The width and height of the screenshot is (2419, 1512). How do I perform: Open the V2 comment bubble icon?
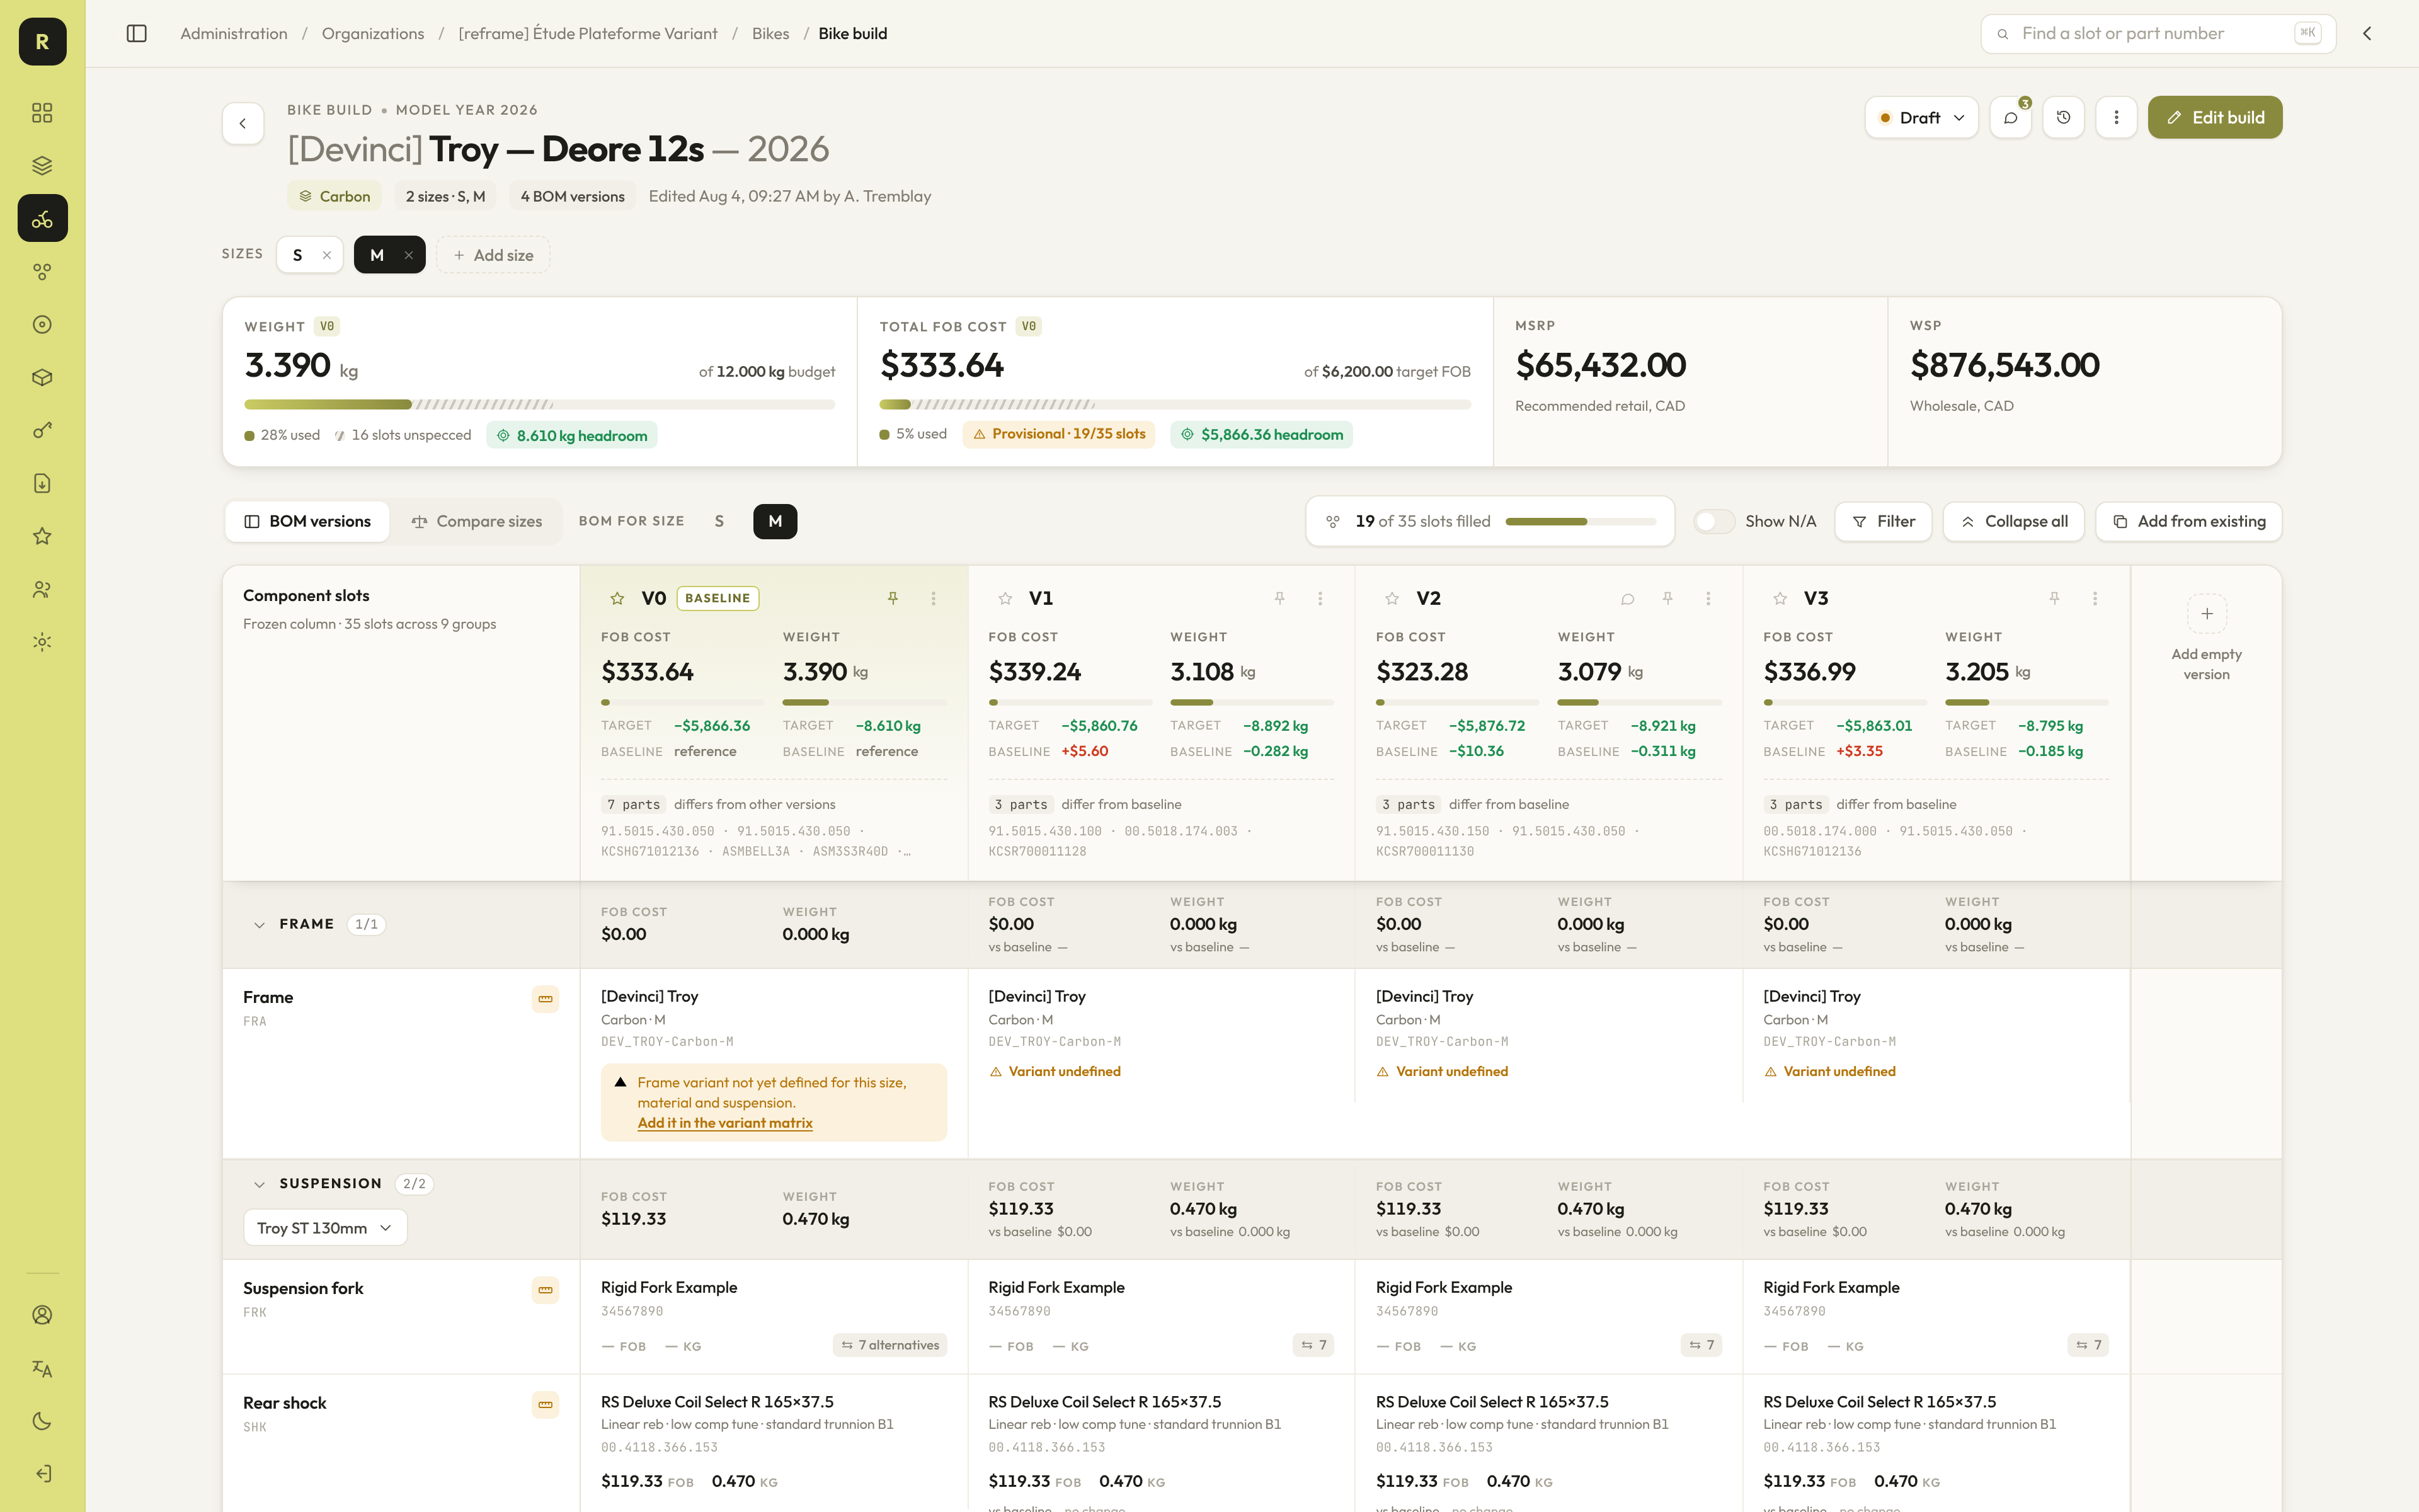click(x=1627, y=598)
